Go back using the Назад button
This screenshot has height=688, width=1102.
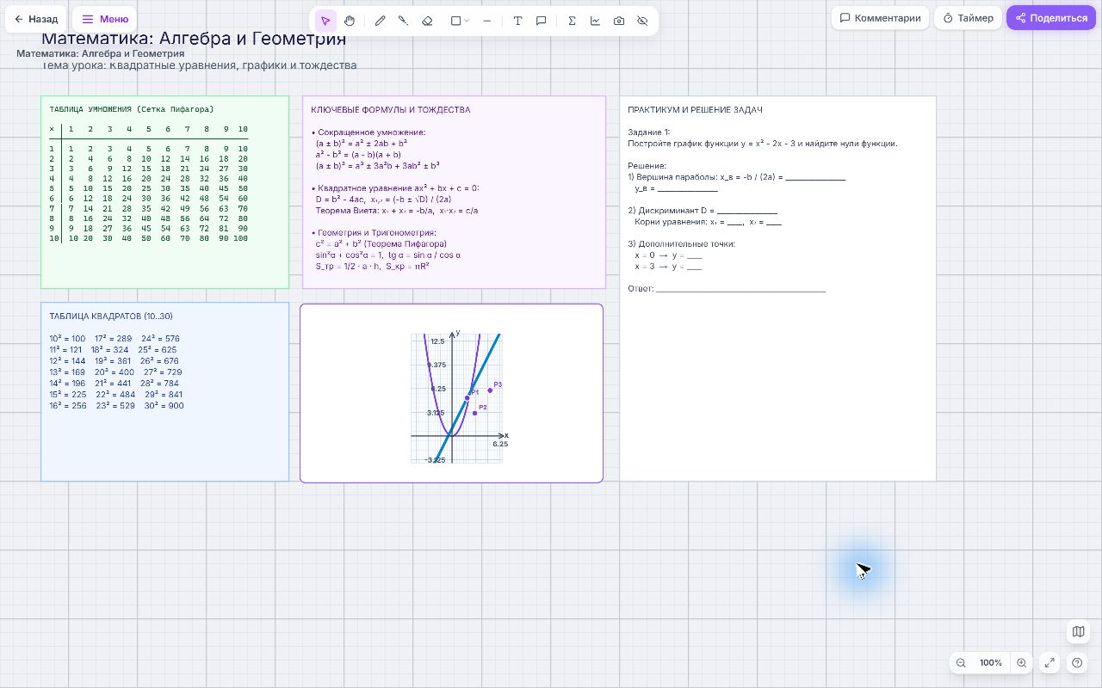click(36, 18)
